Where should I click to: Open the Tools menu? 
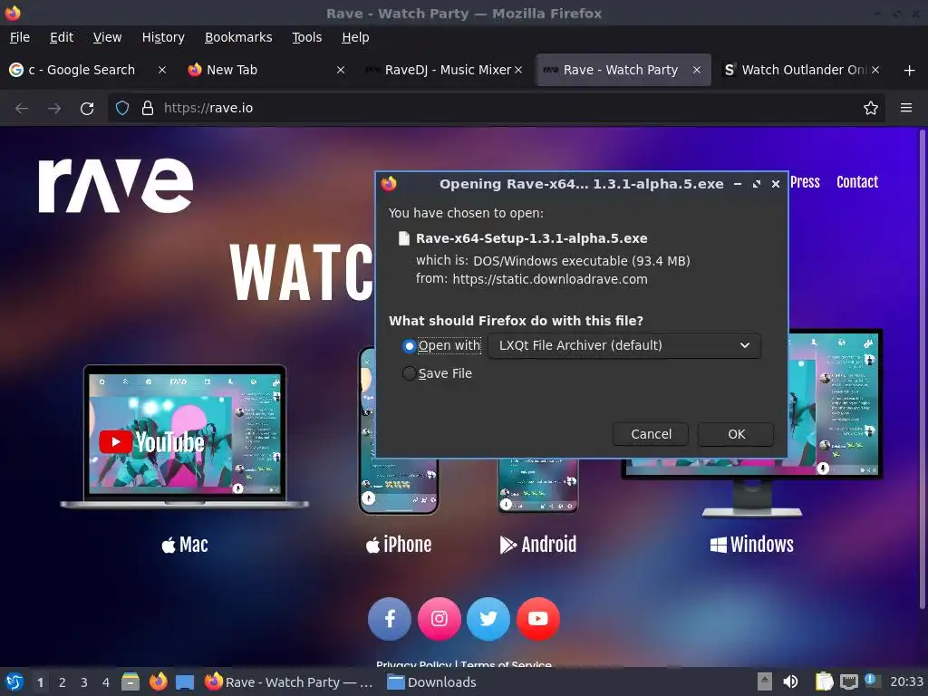click(306, 37)
